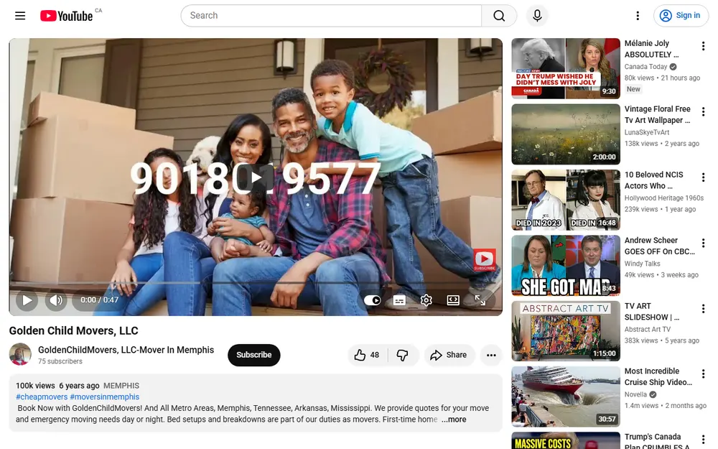718x449 pixels.
Task: Click title Most Incredible Cruise Ship Video
Action: (658, 376)
